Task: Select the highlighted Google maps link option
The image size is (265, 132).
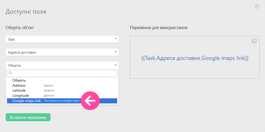Action: pos(27,101)
